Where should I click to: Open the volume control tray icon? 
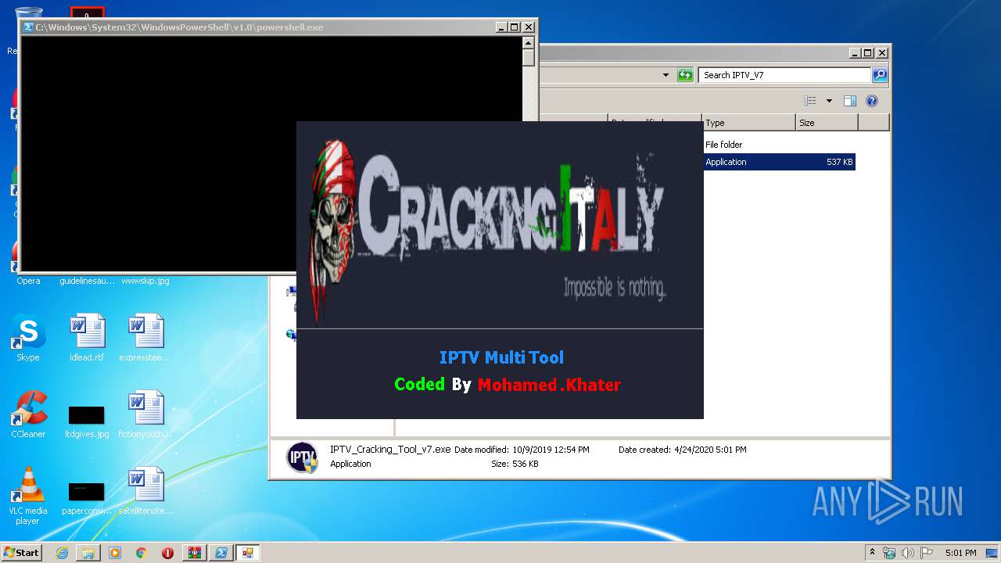[x=908, y=553]
